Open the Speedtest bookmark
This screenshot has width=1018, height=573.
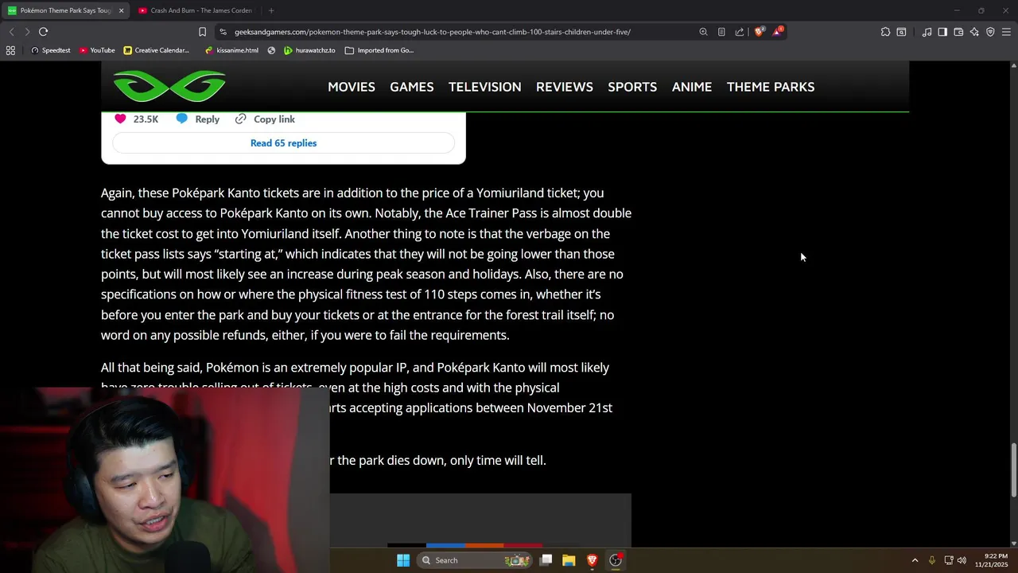(x=50, y=50)
